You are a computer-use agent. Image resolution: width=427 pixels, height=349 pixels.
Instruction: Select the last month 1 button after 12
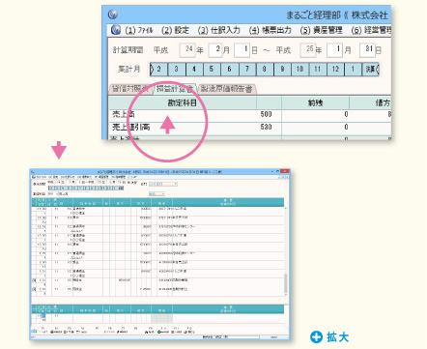click(353, 69)
